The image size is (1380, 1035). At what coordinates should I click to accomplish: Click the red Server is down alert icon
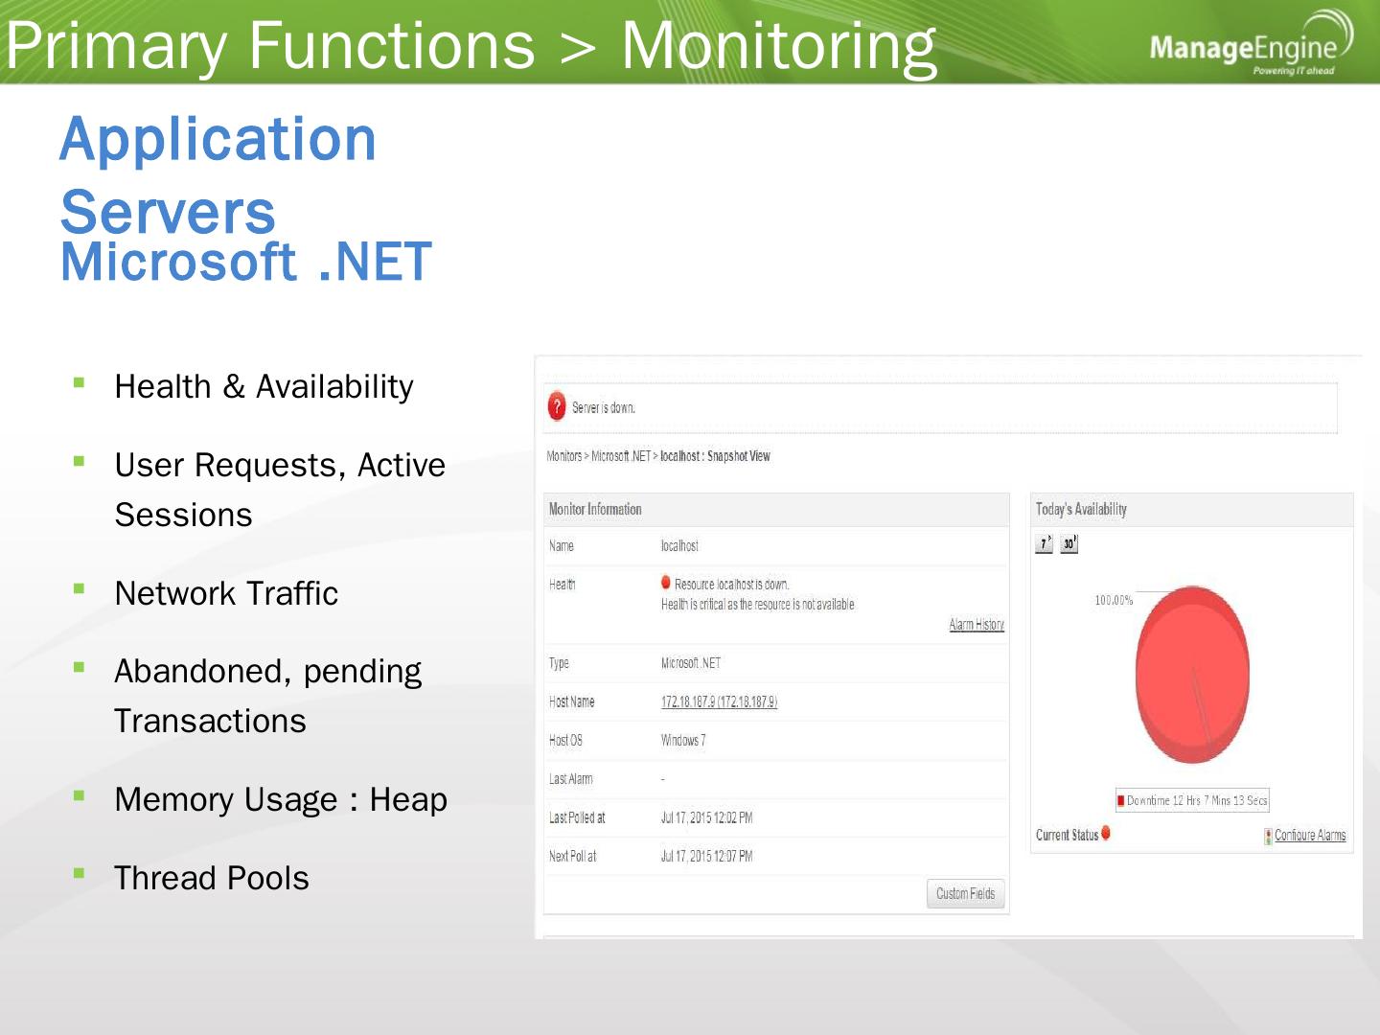tap(557, 407)
